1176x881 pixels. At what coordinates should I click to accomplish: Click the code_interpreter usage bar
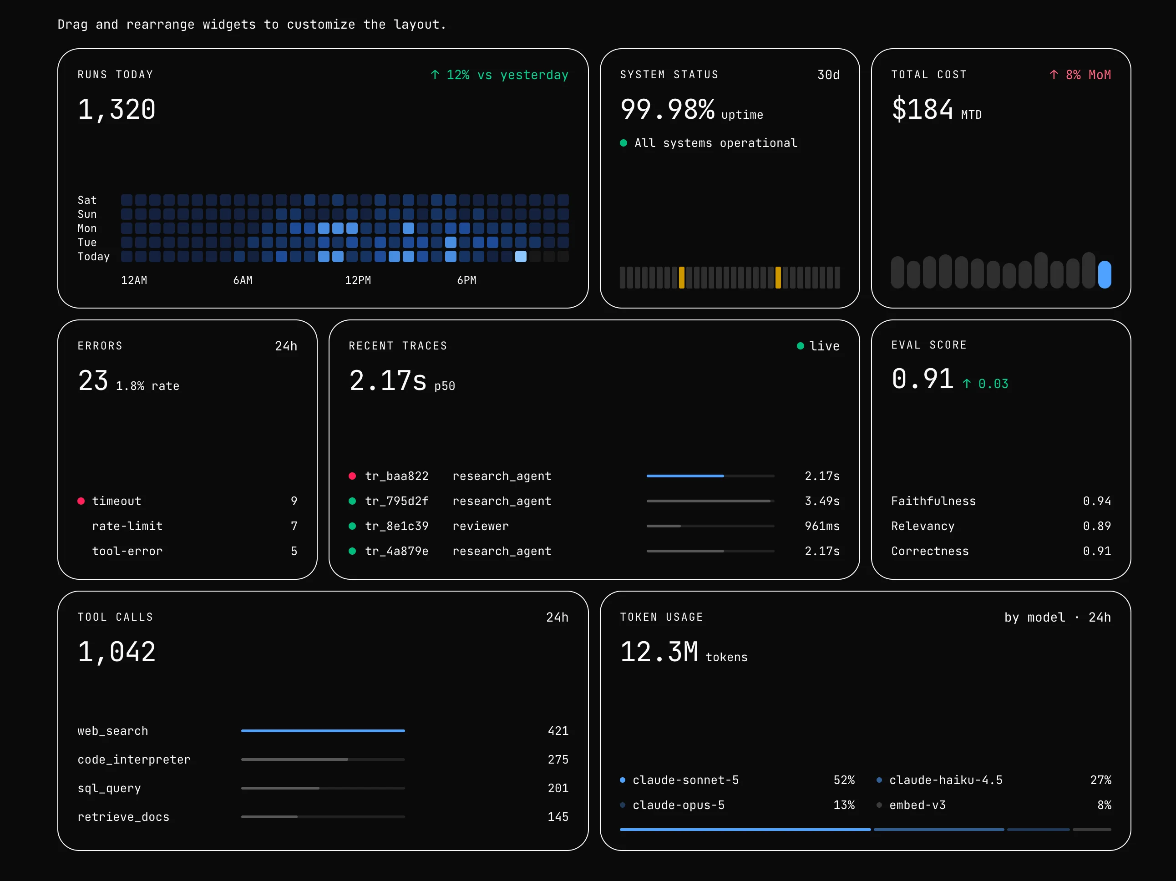pos(323,759)
